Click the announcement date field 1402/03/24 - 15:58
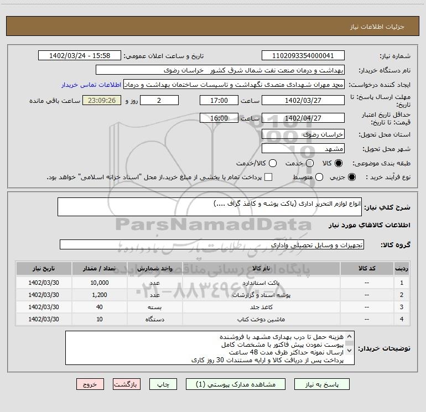This screenshot has width=426, height=412. [80, 56]
